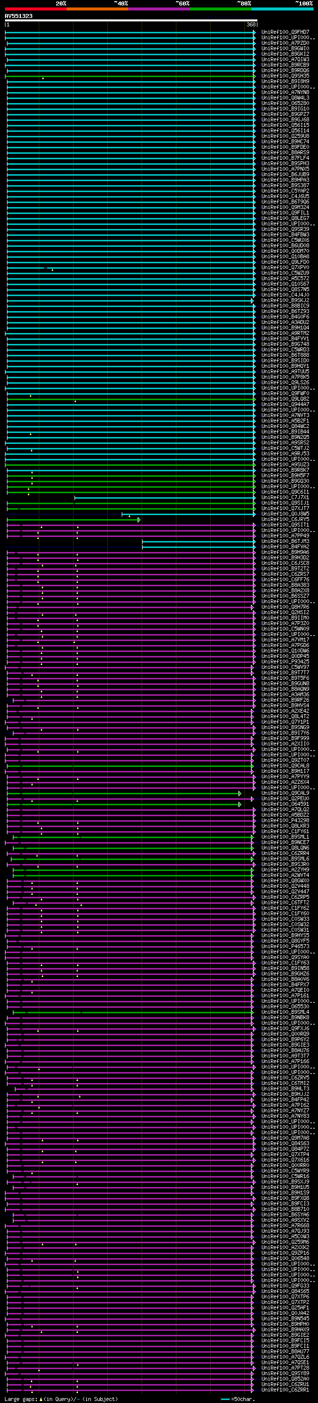
Task: Click the cyan 50-character scale bar
Action: (x=225, y=1399)
